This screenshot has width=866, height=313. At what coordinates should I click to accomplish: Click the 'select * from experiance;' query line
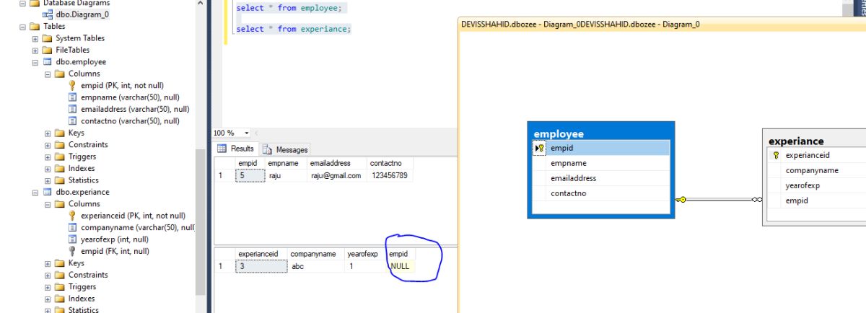[x=293, y=29]
